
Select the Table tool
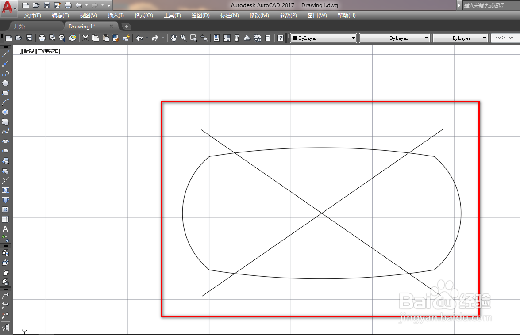pos(5,220)
